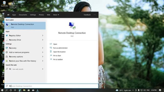
Task: Click the weather cloud icon in taskbar
Action: (x=117, y=90)
